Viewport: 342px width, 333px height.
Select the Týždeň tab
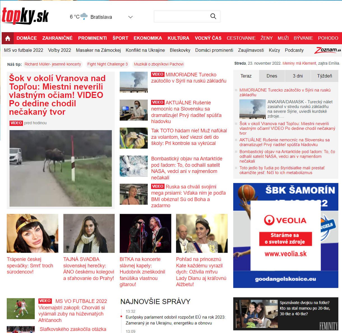[x=324, y=76]
